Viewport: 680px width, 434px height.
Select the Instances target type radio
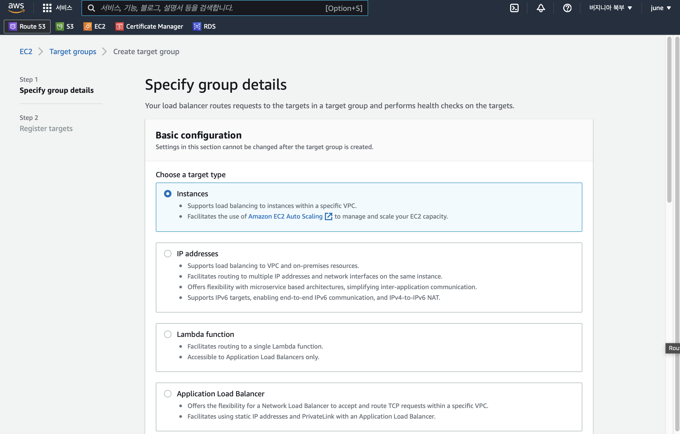168,194
